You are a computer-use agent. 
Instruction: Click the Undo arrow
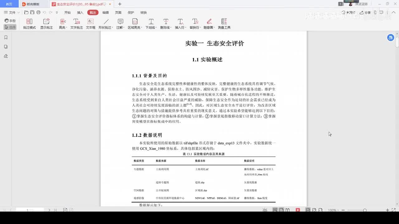44,12
